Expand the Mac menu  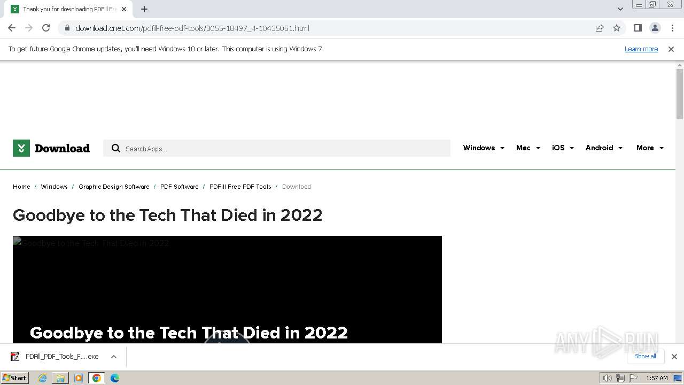(528, 148)
